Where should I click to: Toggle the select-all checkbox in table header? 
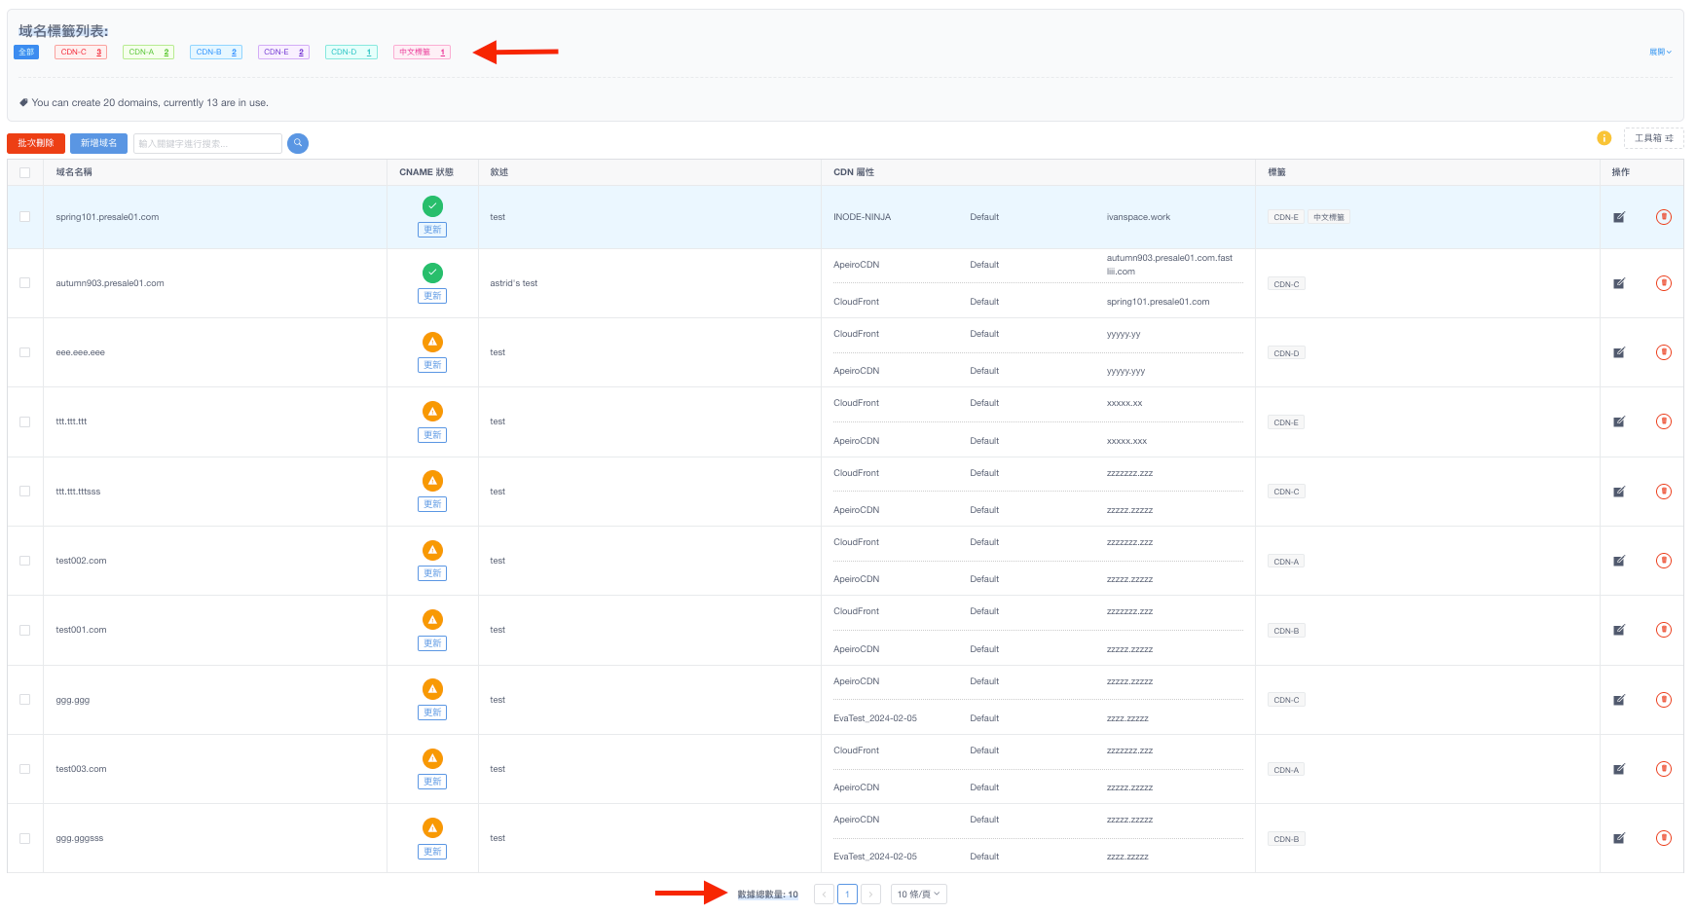click(x=25, y=172)
